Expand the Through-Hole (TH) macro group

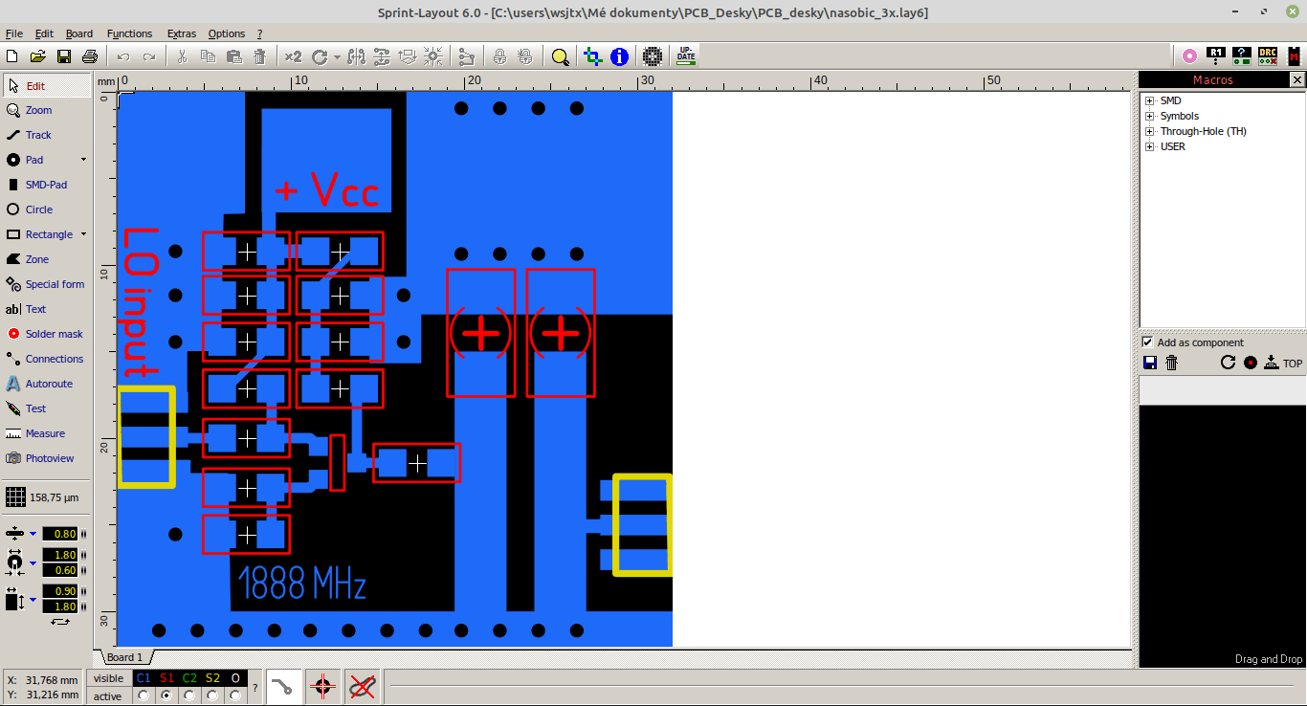pos(1148,131)
